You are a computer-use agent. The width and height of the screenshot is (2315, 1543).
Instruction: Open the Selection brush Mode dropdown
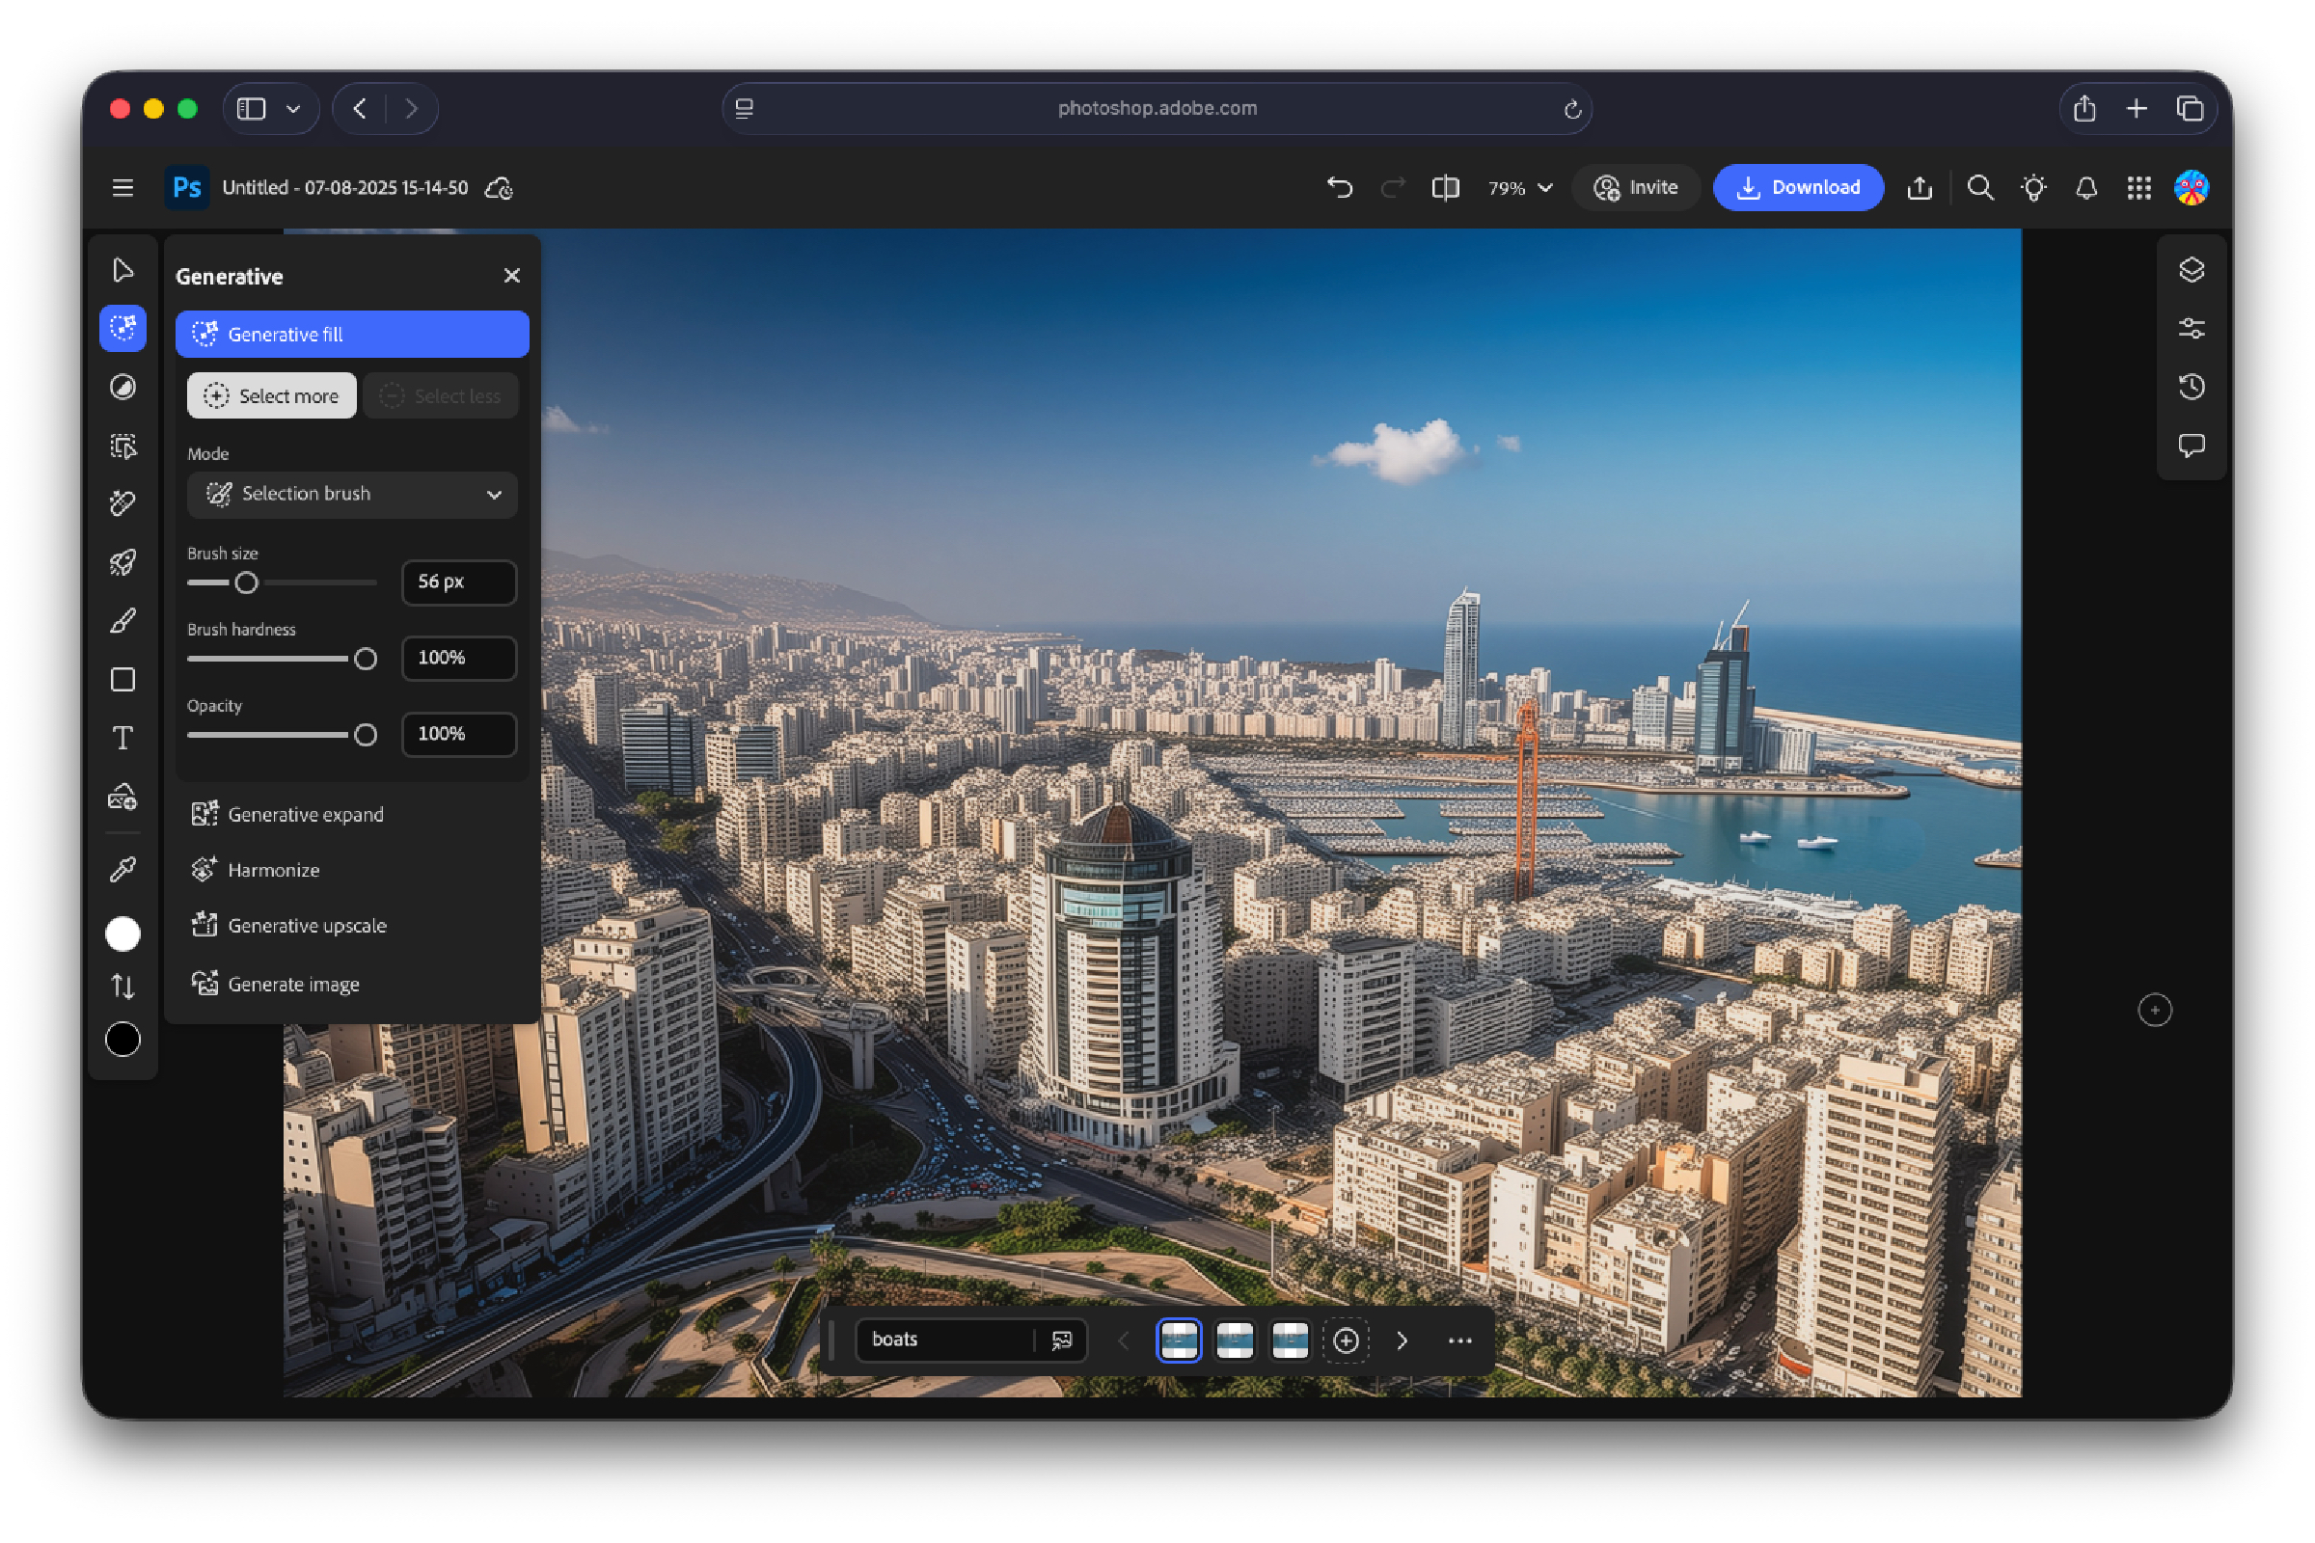click(x=351, y=494)
